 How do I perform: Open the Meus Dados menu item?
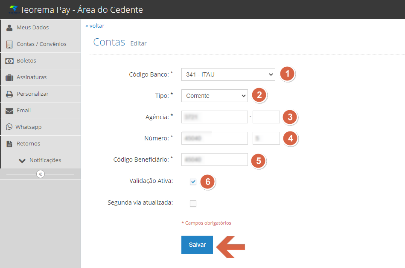(41, 28)
